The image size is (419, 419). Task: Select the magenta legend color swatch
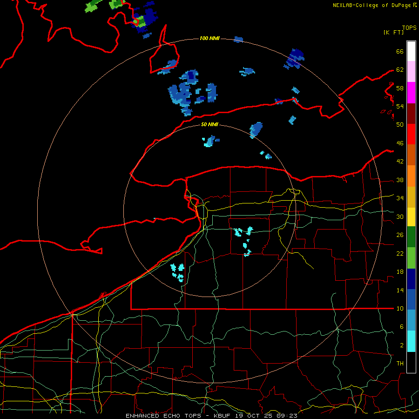pyautogui.click(x=411, y=93)
